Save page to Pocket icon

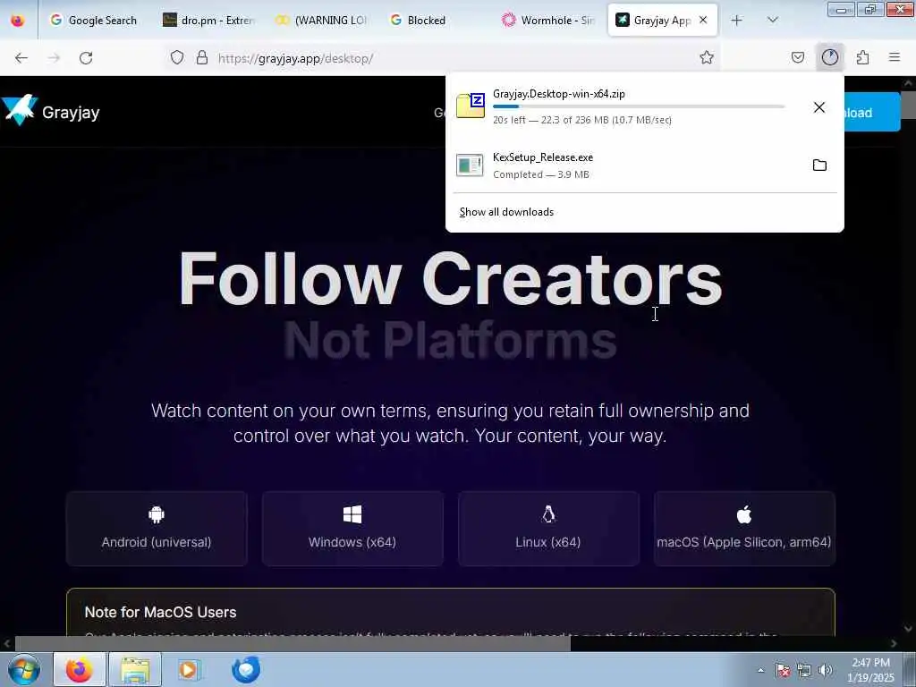798,57
